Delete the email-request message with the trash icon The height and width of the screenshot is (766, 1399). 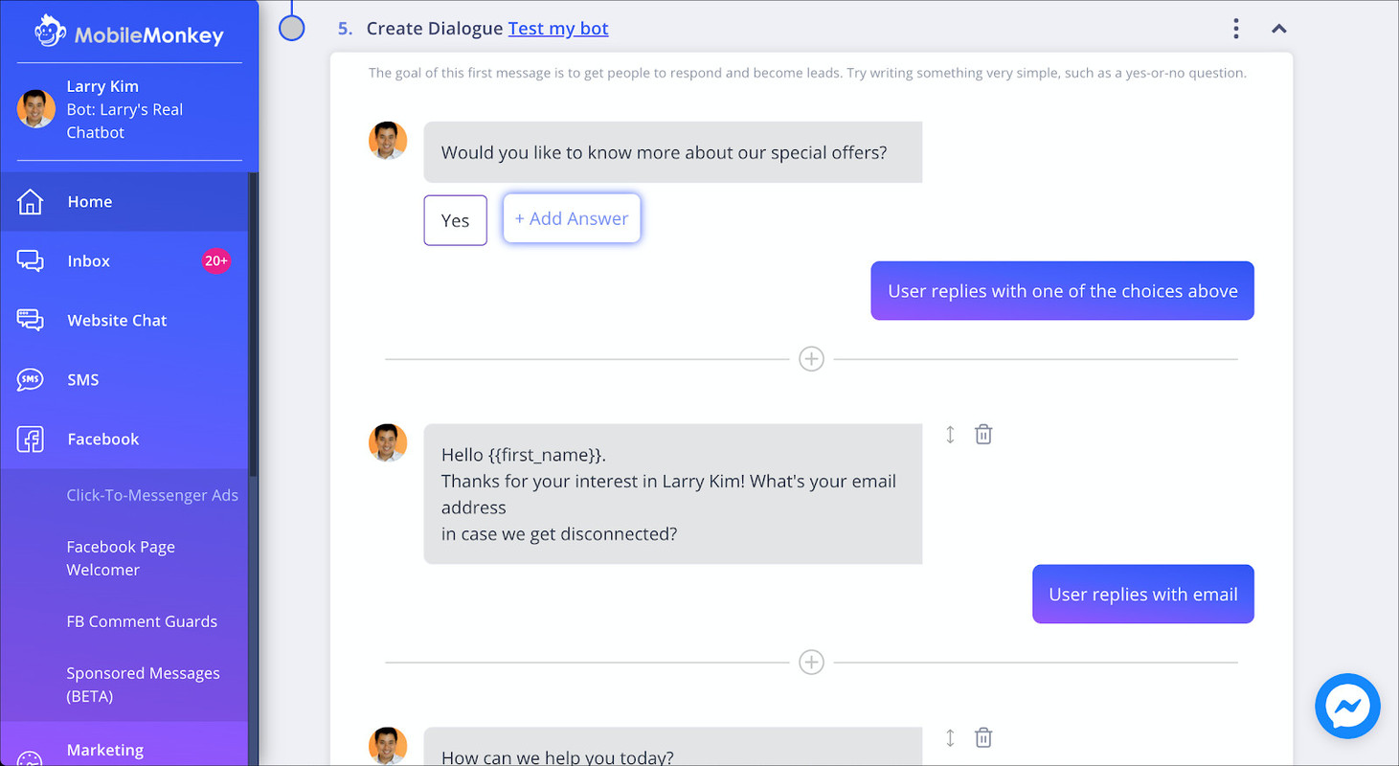pyautogui.click(x=983, y=434)
